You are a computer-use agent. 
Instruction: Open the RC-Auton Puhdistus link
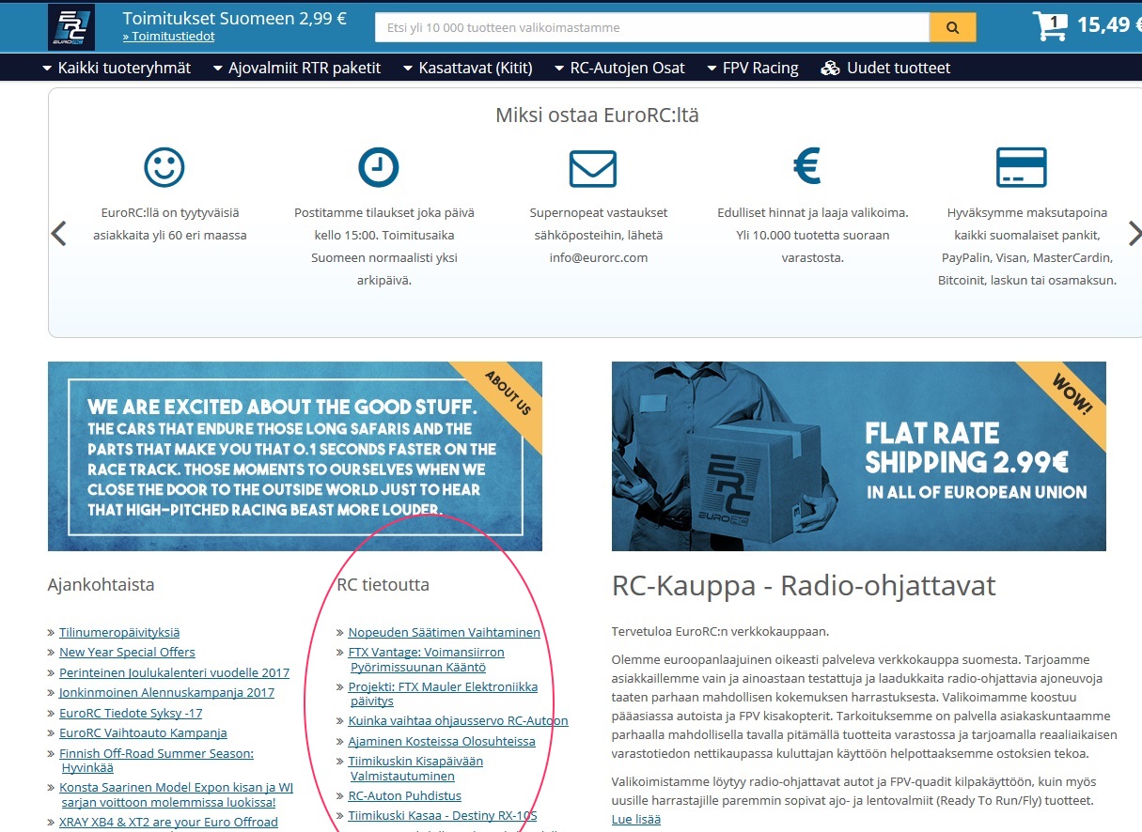405,795
